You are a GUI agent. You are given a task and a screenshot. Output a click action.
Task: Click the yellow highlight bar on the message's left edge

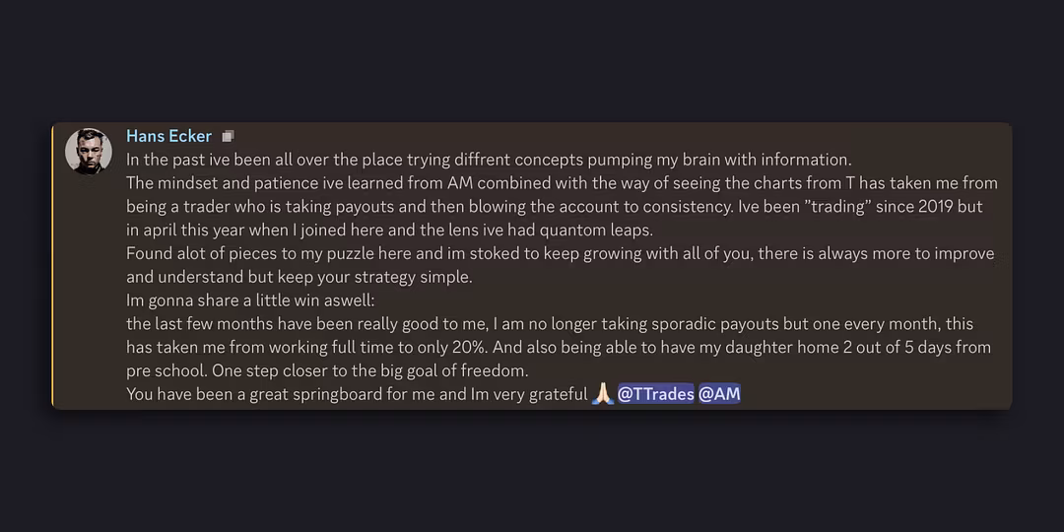point(52,265)
